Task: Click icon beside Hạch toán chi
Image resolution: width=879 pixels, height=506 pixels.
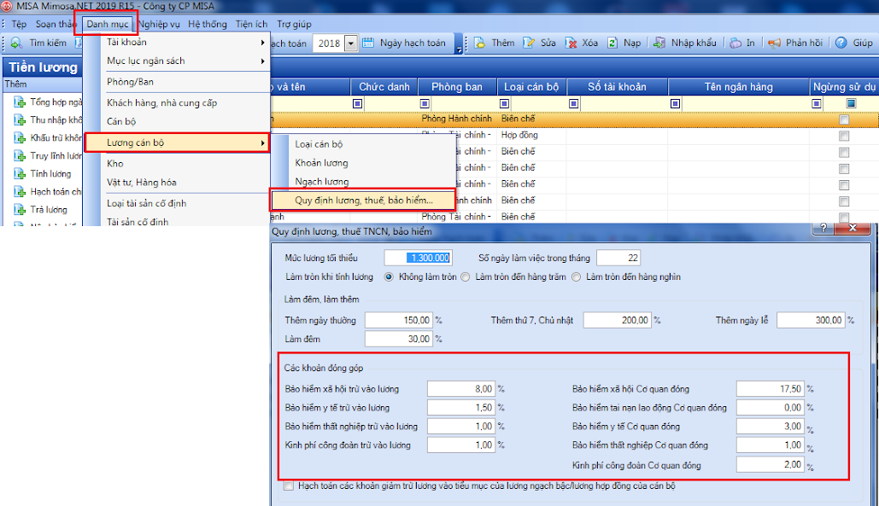Action: (20, 191)
